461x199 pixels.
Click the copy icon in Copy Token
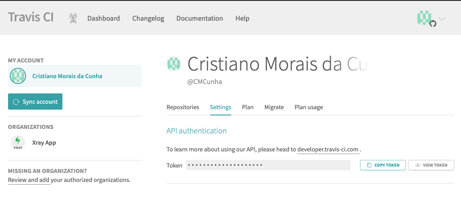tap(369, 165)
